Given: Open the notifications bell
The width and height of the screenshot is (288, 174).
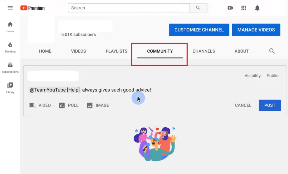Looking at the screenshot, I should [257, 8].
